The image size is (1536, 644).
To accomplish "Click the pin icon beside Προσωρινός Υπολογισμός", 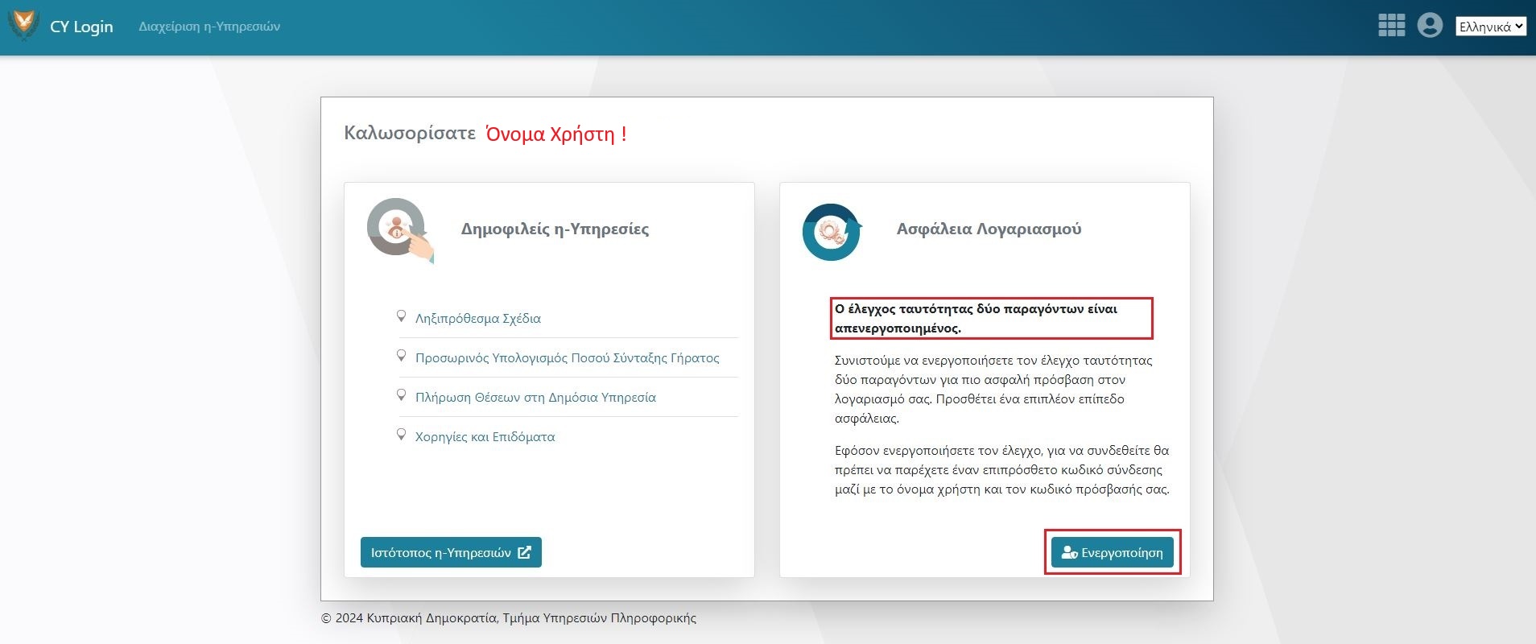I will 401,356.
